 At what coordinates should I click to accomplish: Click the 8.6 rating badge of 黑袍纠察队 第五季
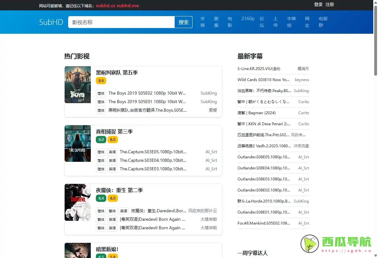(x=101, y=80)
